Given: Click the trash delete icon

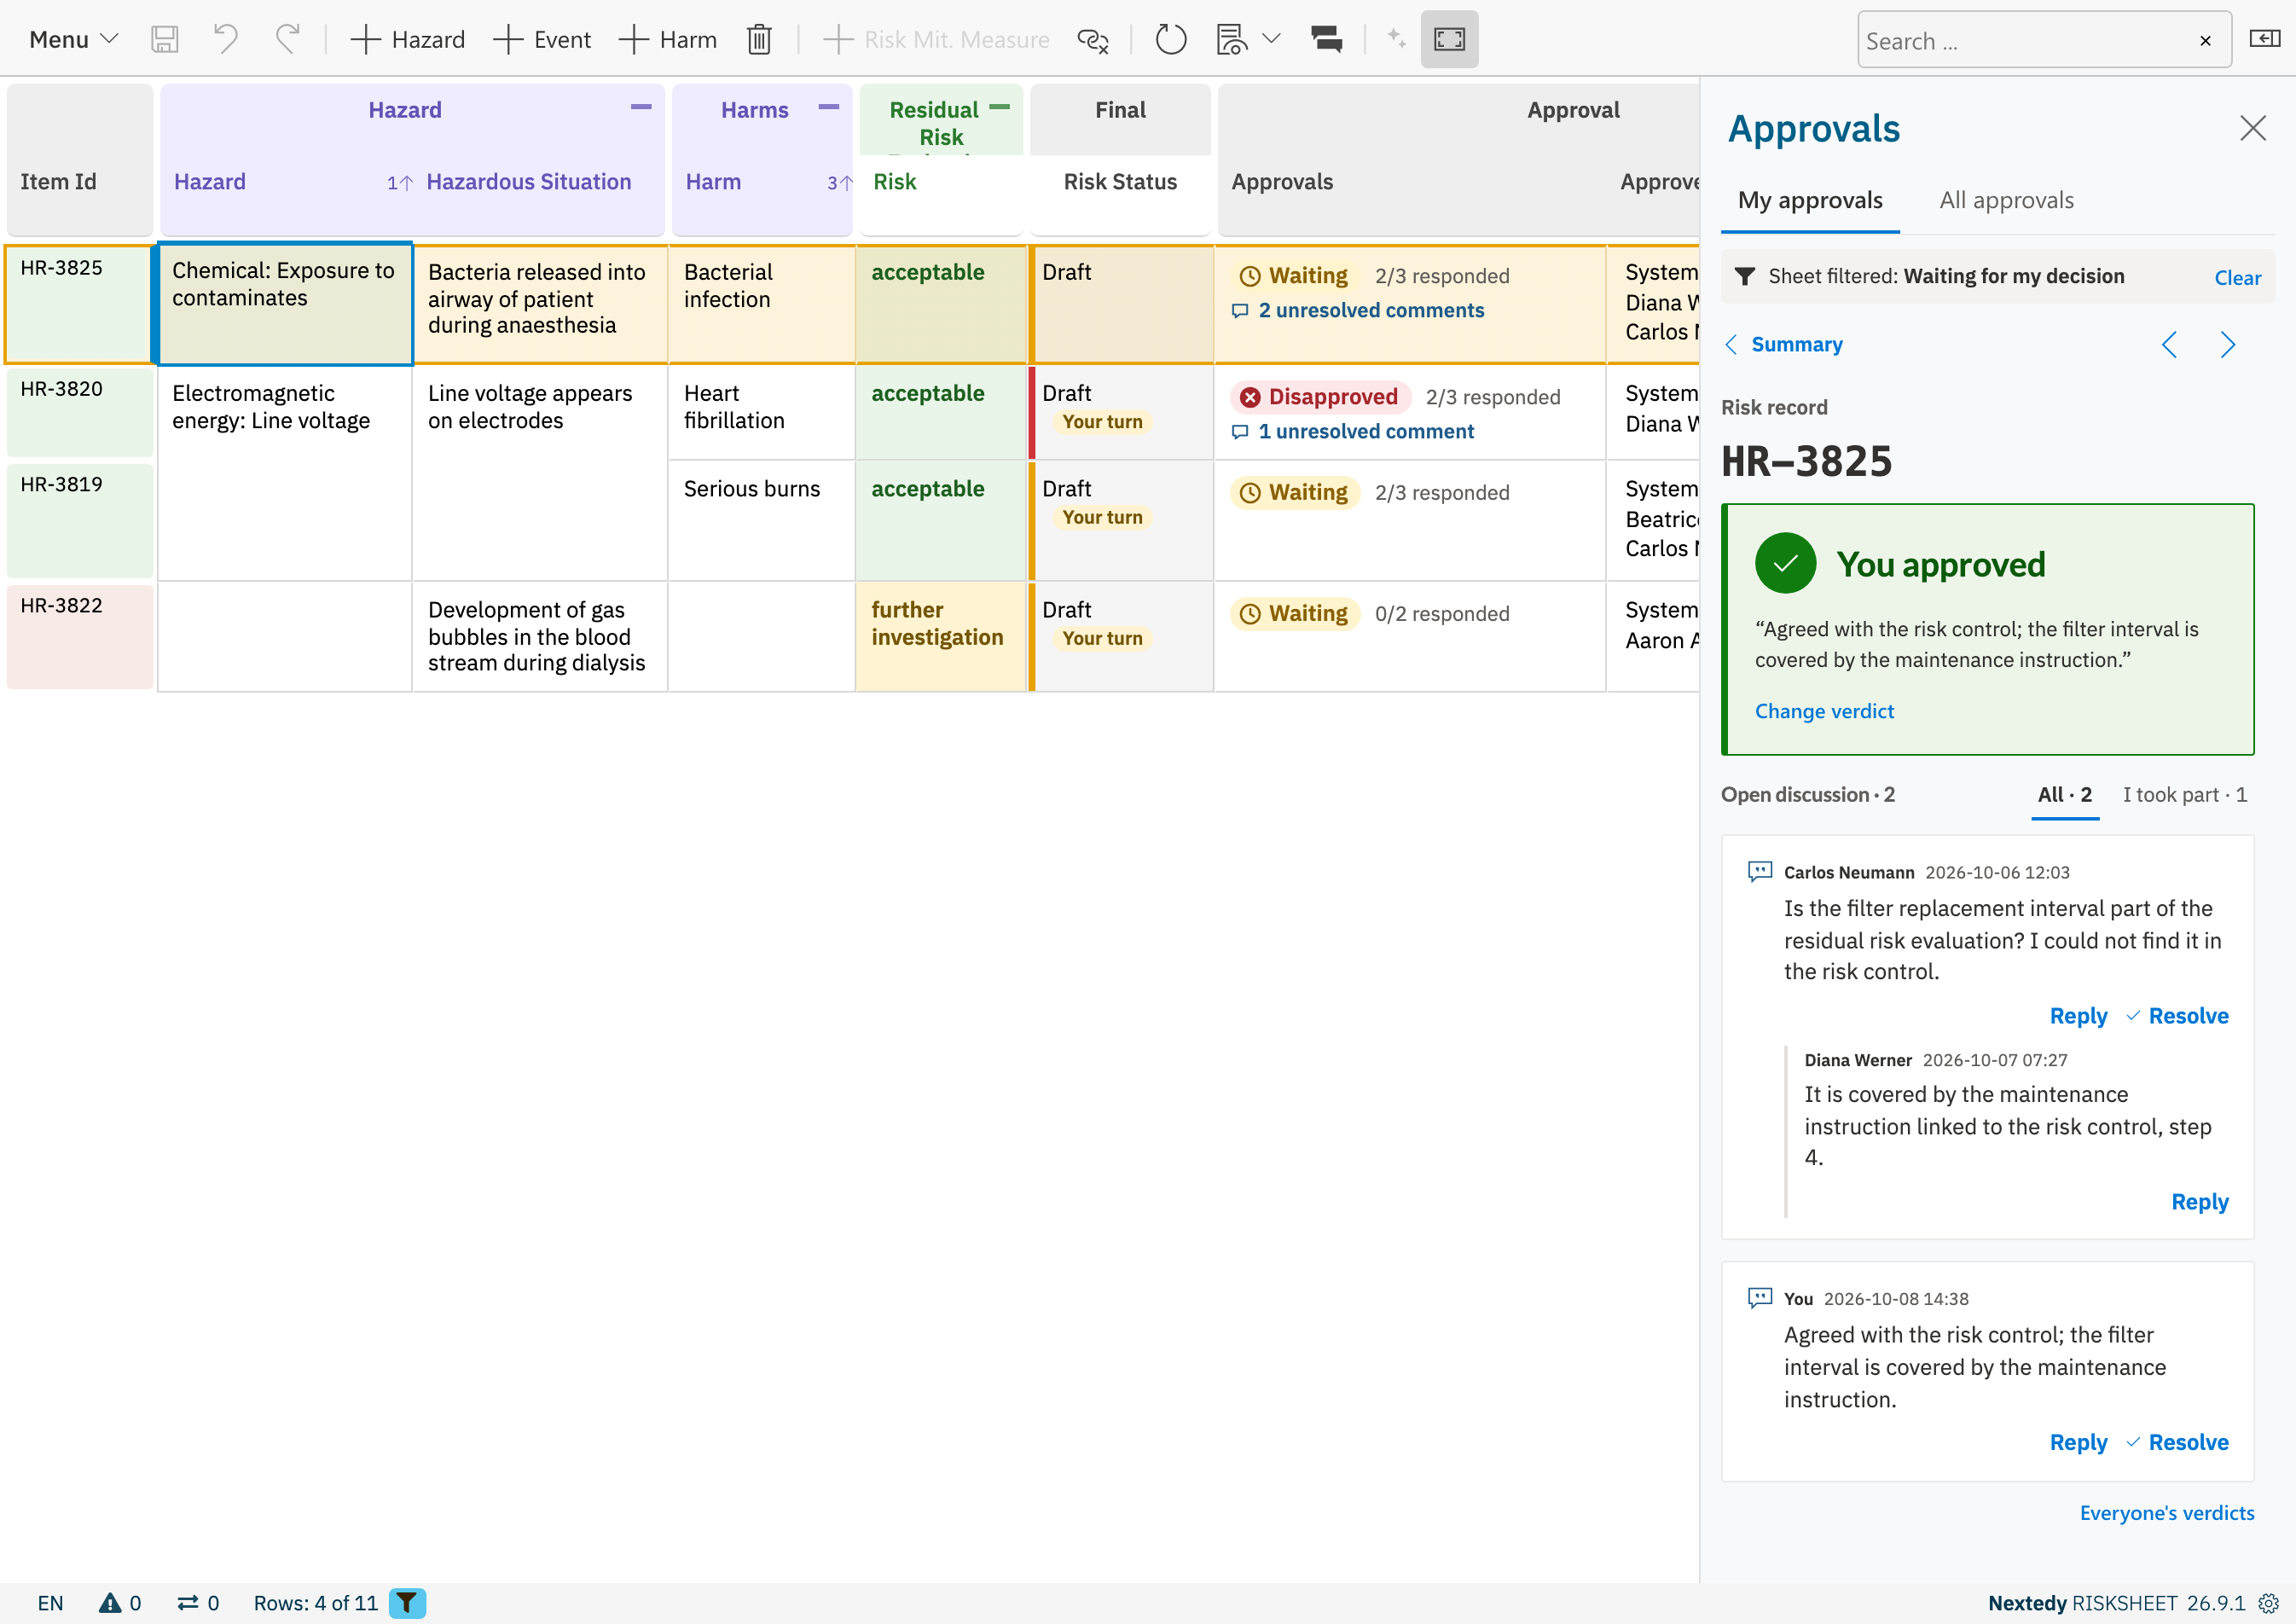Looking at the screenshot, I should (759, 40).
